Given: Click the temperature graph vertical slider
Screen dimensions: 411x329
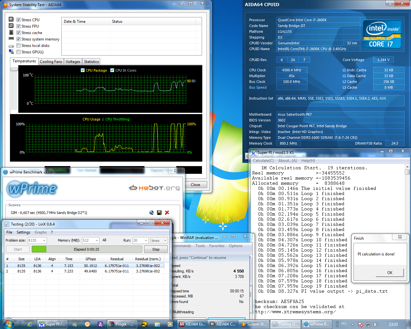Looking at the screenshot, I should (14, 69).
